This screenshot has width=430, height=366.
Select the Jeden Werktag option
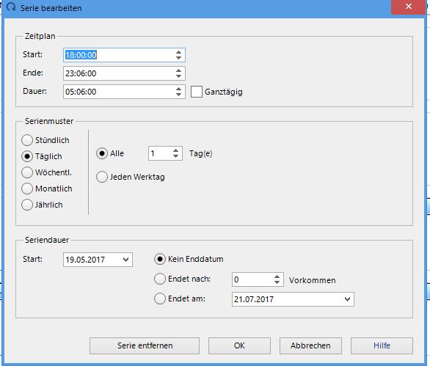point(102,177)
